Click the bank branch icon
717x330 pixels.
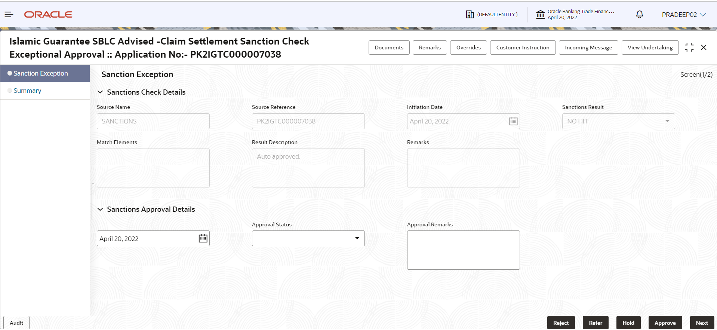[541, 15]
